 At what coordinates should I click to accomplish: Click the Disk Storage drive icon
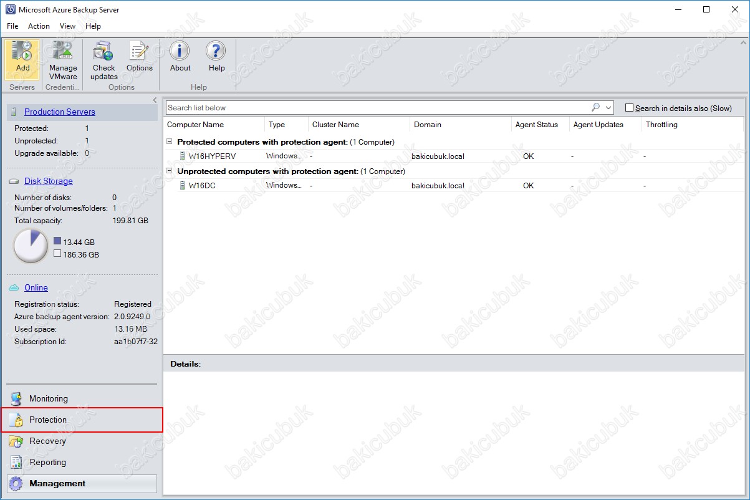[14, 181]
